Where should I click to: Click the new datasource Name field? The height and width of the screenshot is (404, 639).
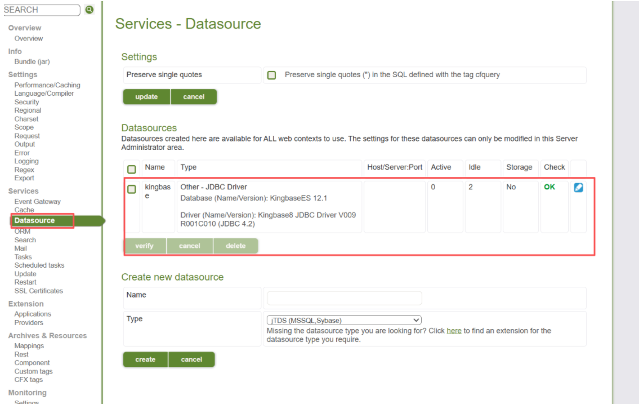point(344,298)
